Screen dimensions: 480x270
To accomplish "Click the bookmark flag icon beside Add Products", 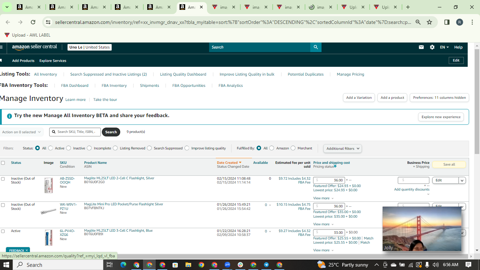I will [x=1, y=60].
